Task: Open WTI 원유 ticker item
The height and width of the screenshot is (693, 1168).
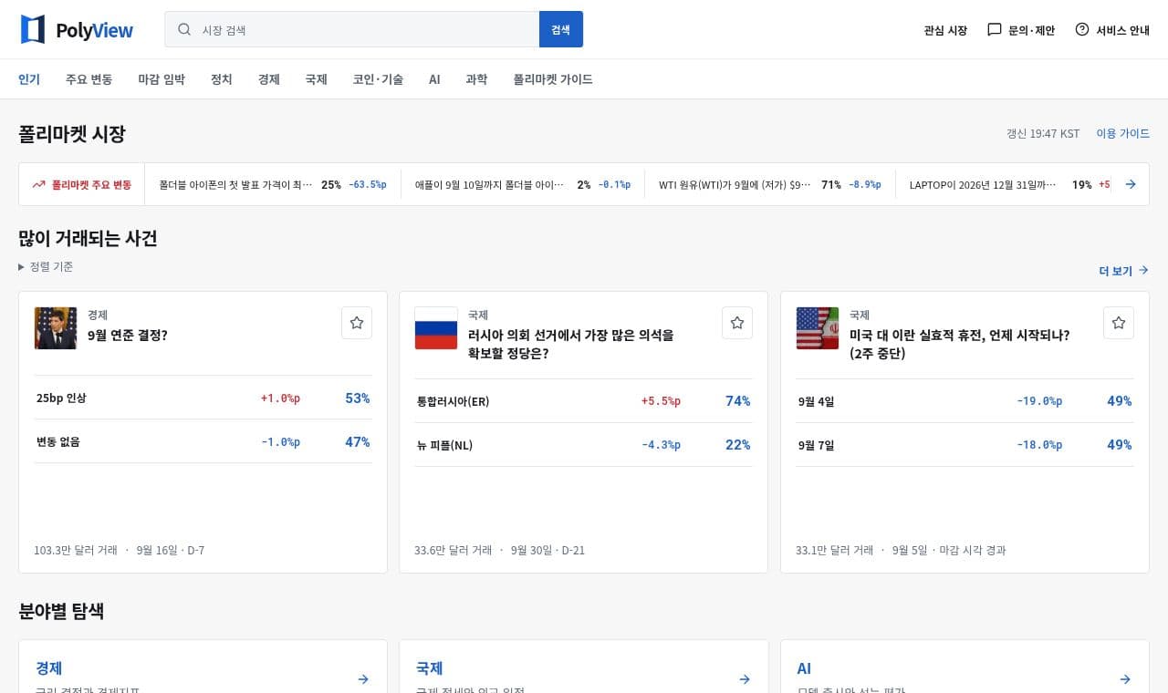Action: [770, 184]
